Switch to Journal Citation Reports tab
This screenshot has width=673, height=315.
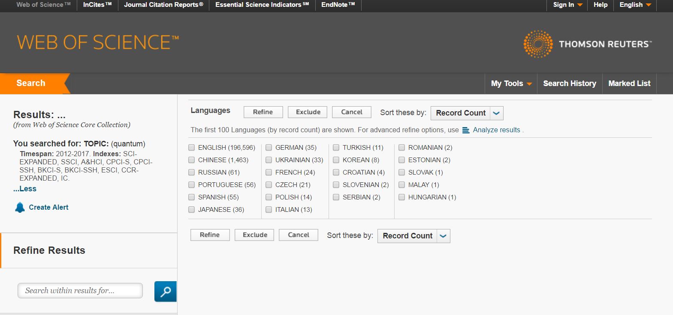click(x=163, y=5)
